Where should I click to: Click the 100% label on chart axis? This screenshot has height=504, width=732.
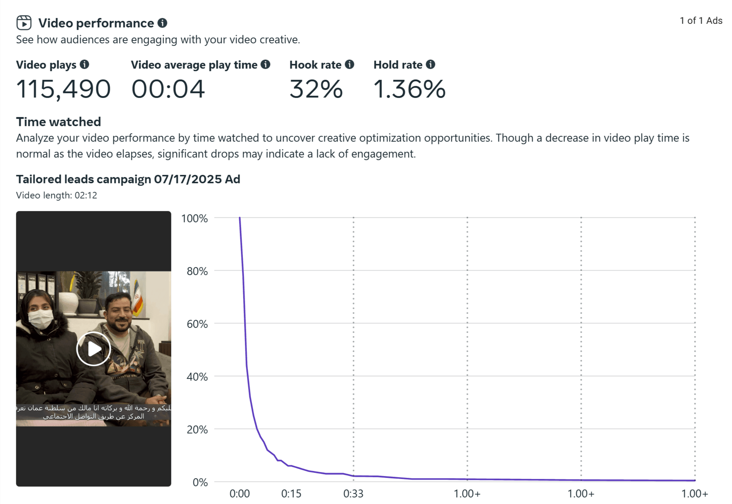point(194,218)
